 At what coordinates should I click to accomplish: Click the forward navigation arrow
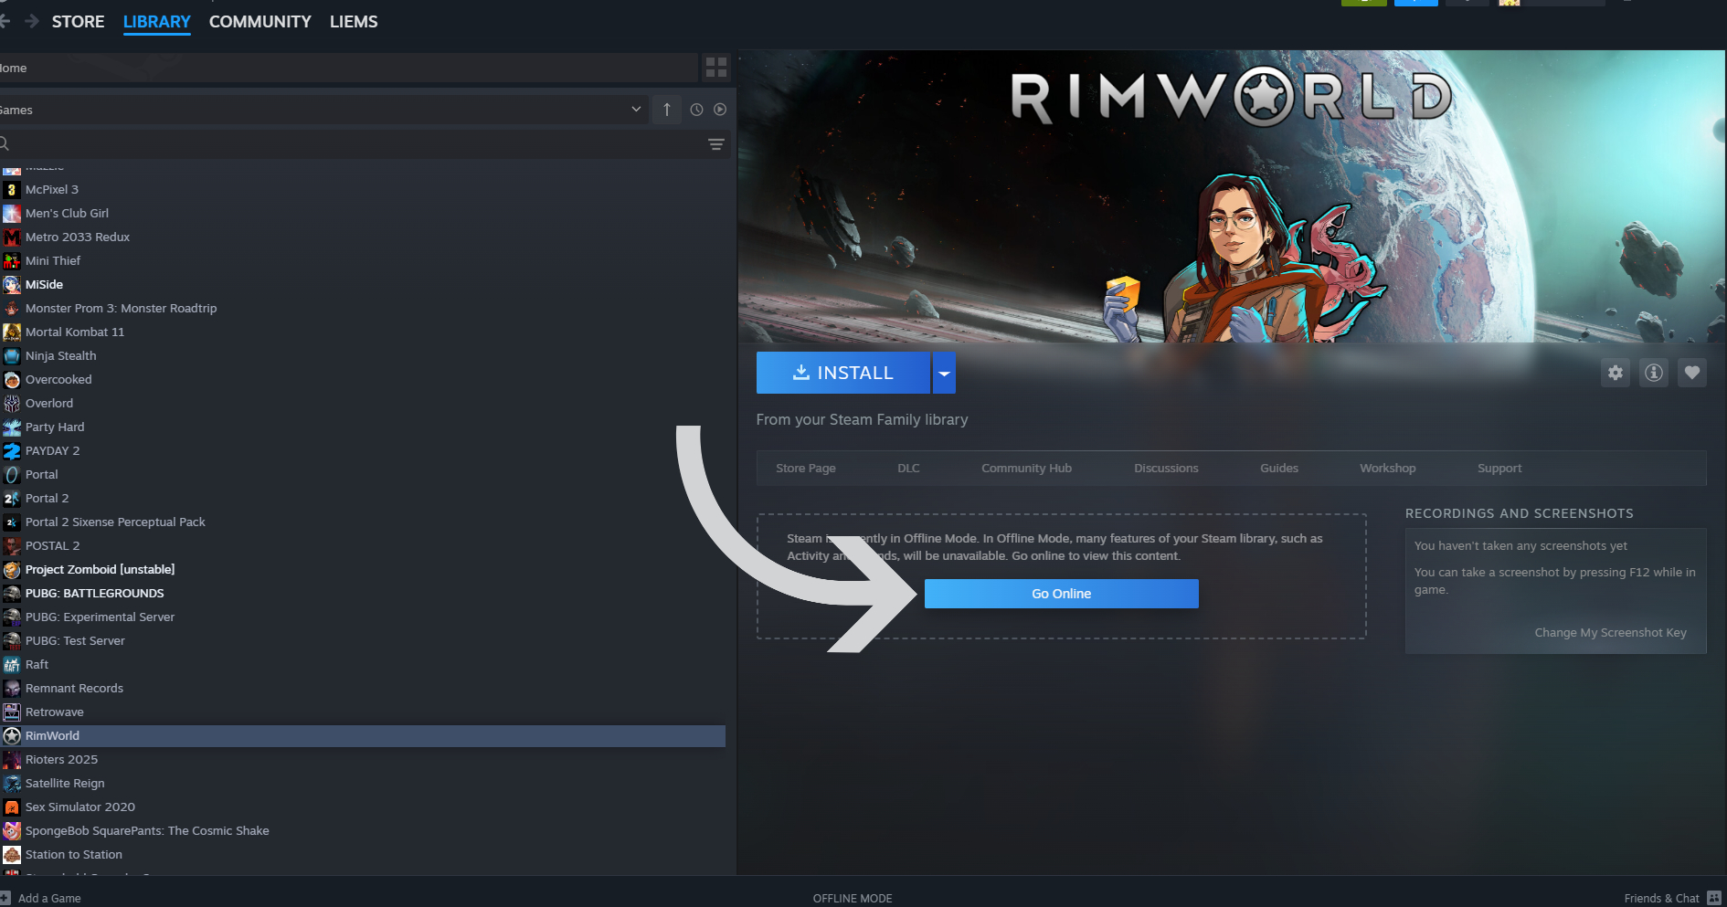coord(32,21)
